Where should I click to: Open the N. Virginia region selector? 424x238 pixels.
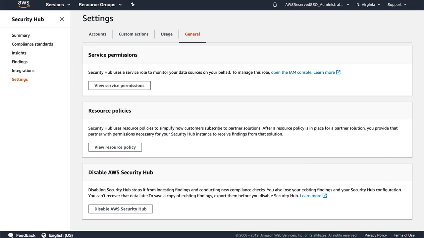[x=368, y=5]
